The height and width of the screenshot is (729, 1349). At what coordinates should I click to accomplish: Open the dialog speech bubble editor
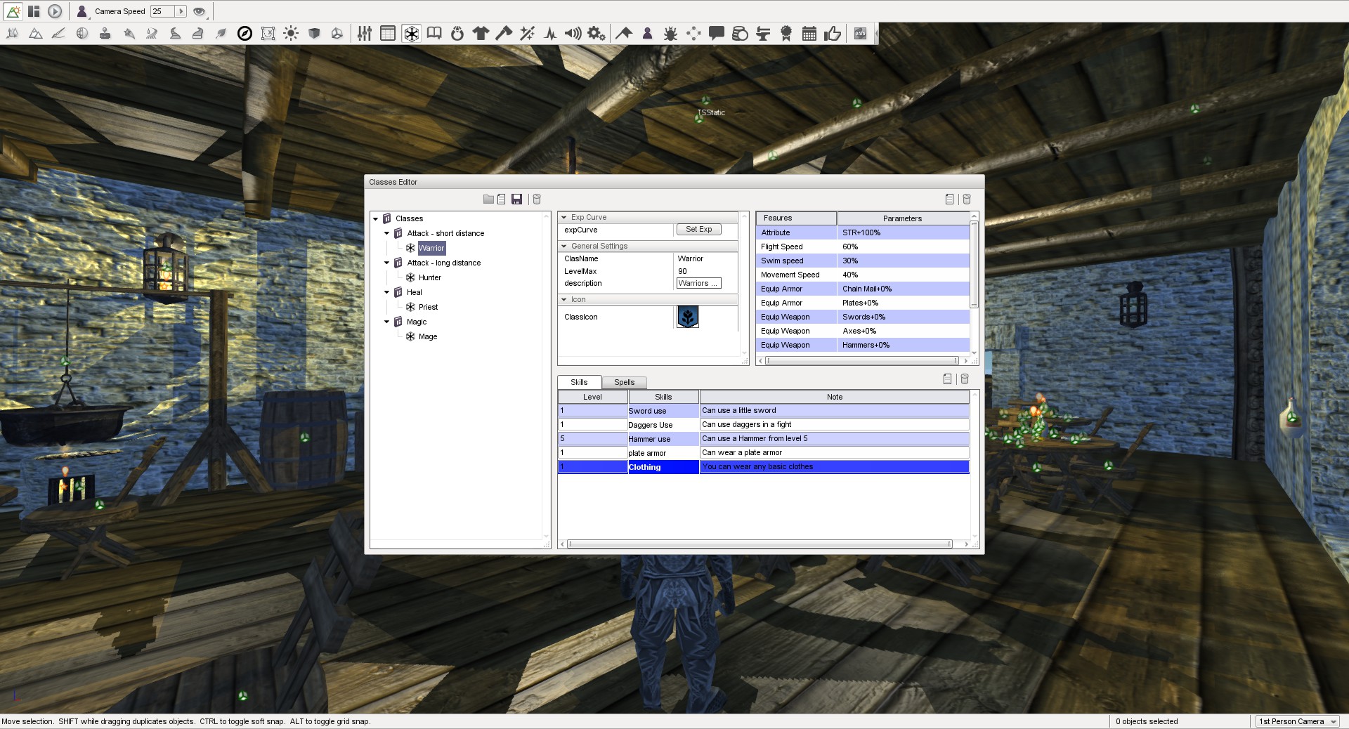click(717, 33)
